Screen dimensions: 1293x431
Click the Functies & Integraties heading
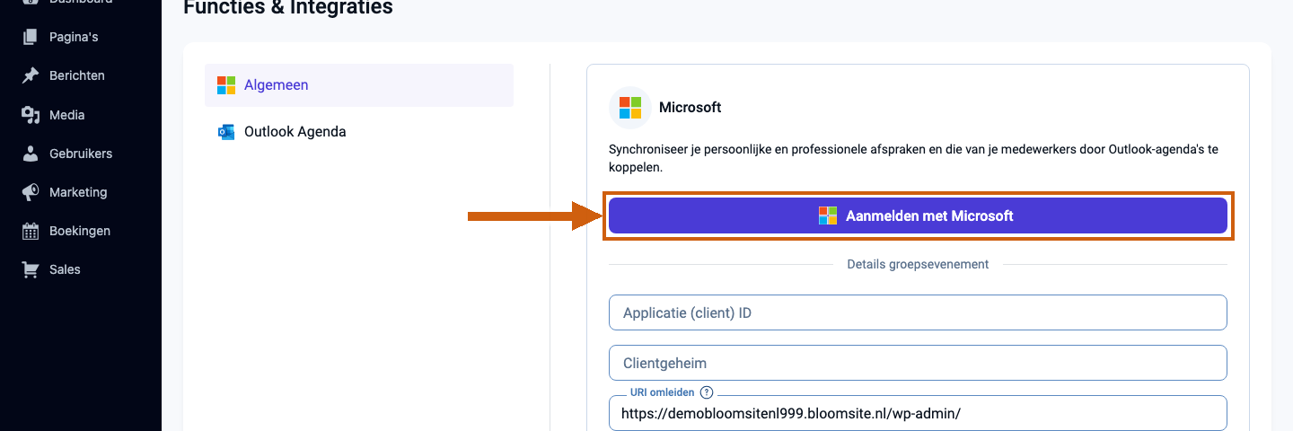(x=288, y=7)
